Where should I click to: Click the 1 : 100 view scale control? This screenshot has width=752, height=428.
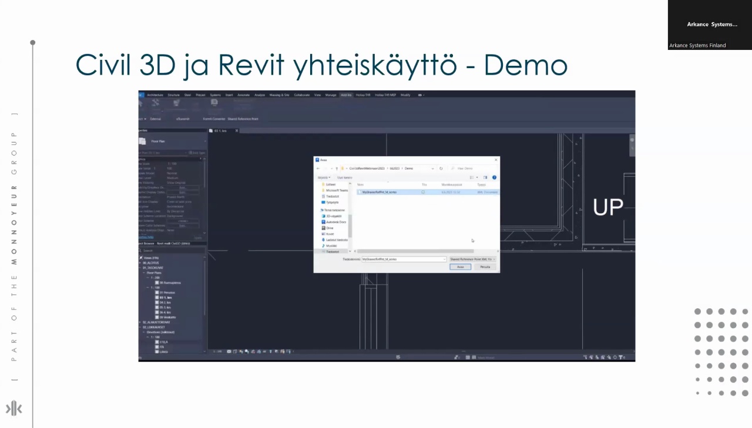coord(217,351)
